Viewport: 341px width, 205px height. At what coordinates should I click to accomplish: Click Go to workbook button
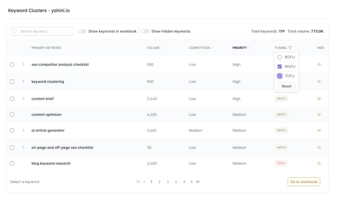coord(304,182)
